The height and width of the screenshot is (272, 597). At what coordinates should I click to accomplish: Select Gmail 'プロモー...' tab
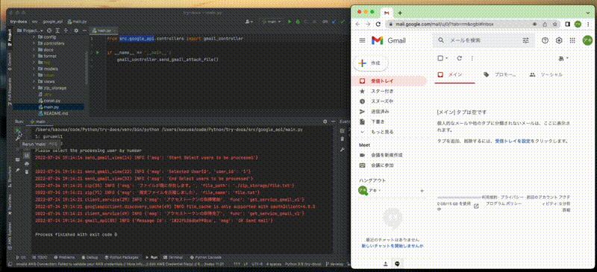pos(500,75)
